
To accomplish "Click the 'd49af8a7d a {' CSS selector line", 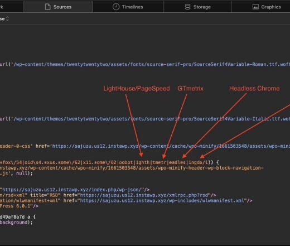I will 18,217.
